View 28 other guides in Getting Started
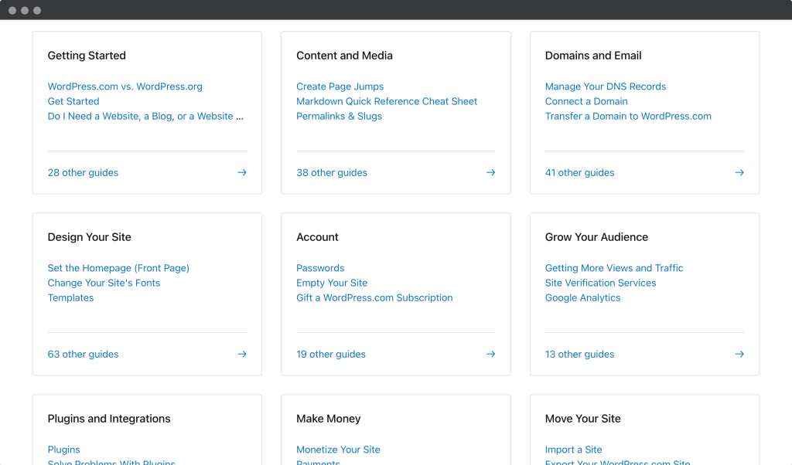 coord(83,173)
